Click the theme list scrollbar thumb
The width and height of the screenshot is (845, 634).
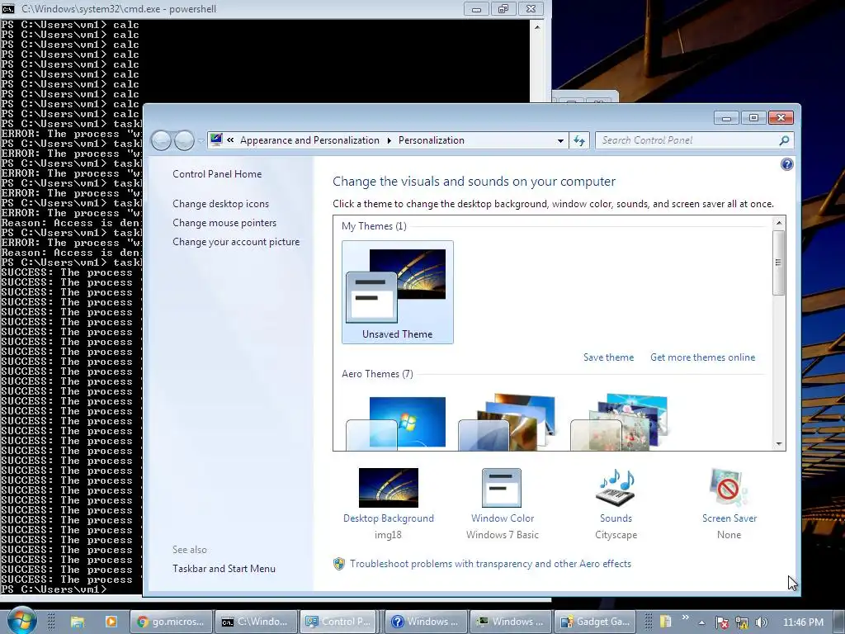click(779, 263)
